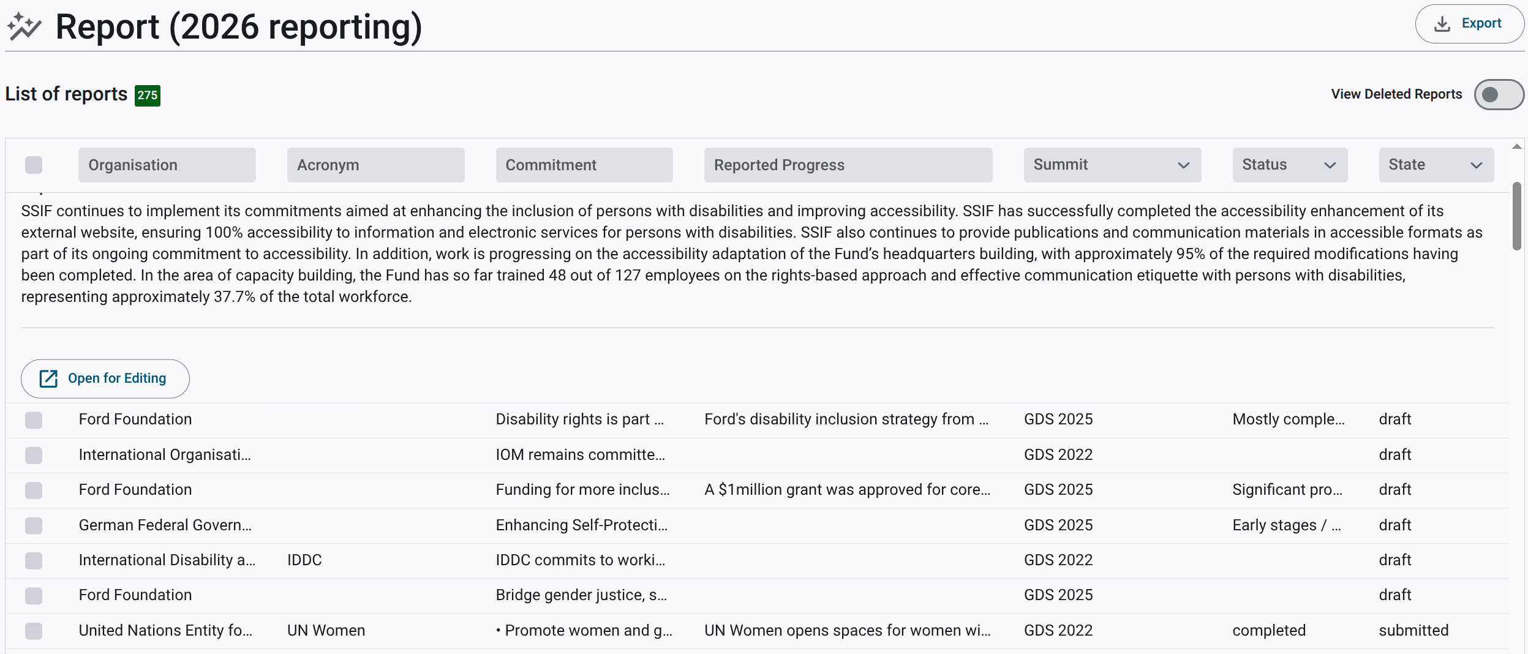Screen dimensions: 1528x654
Task: Click the Export button
Action: click(1469, 24)
